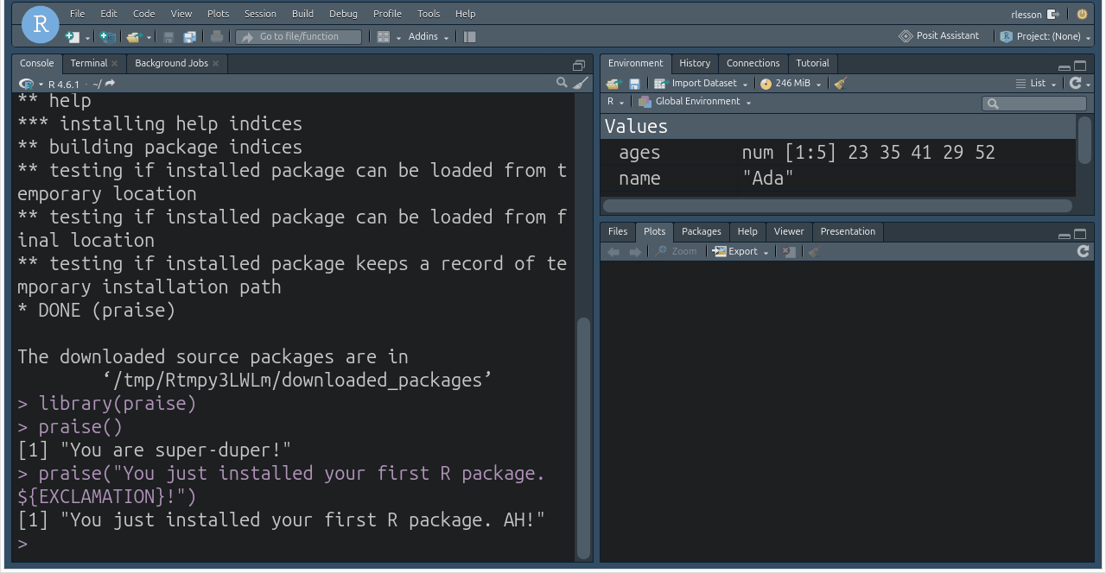Click the view working directory arrow icon

(110, 84)
